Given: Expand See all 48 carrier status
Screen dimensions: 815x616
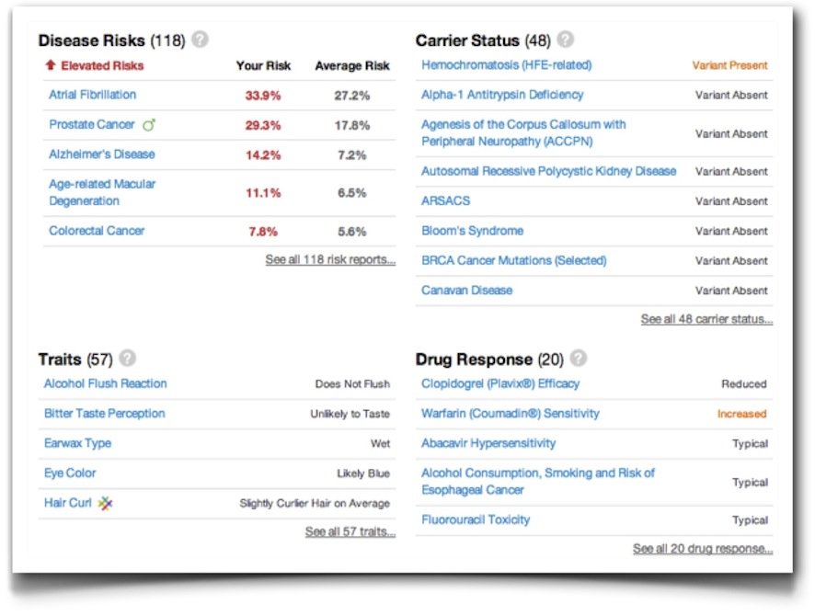Looking at the screenshot, I should pos(706,320).
